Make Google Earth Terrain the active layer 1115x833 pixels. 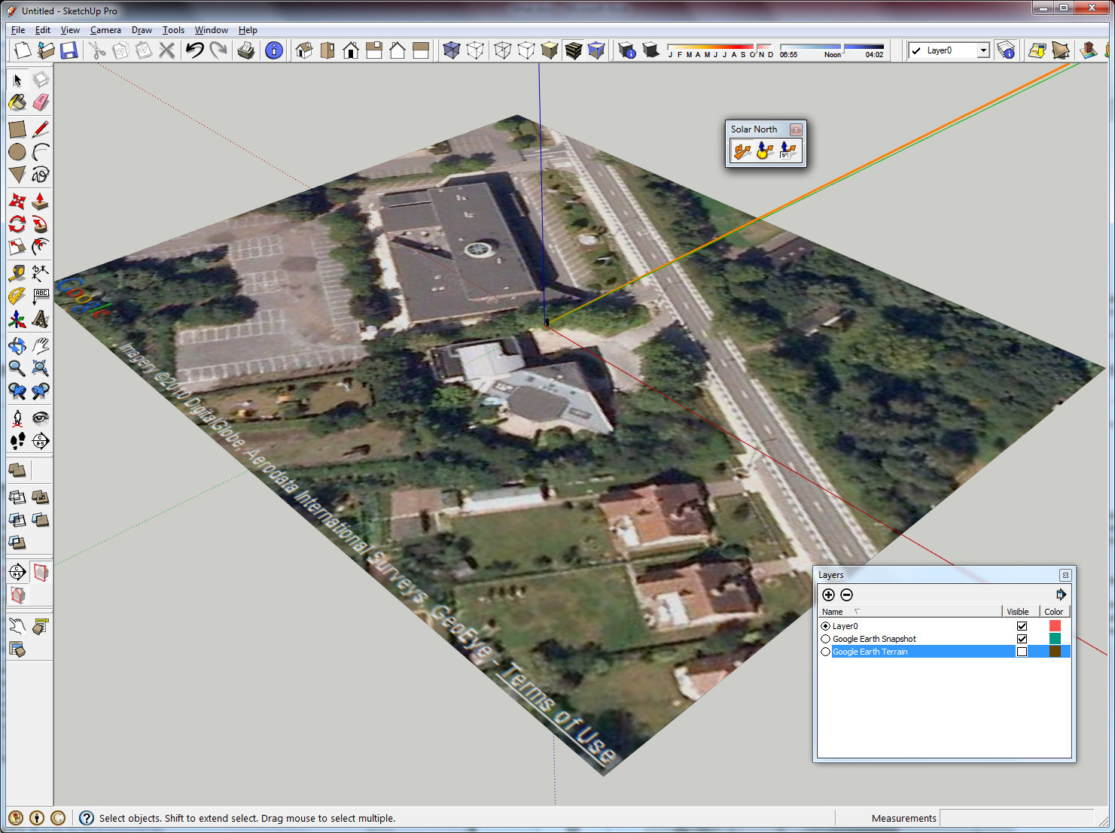pyautogui.click(x=826, y=652)
